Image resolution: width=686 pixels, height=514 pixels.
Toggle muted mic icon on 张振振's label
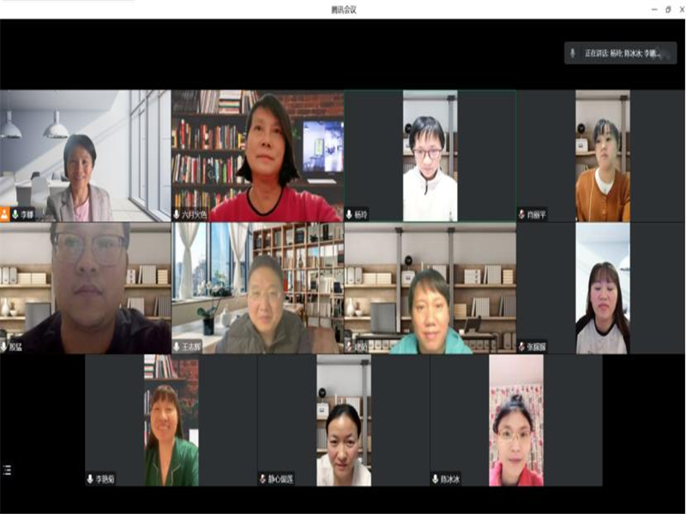pos(521,347)
